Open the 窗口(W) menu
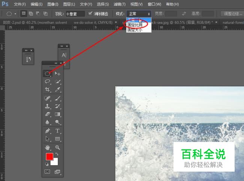This screenshot has height=181, width=244. tap(154, 4)
